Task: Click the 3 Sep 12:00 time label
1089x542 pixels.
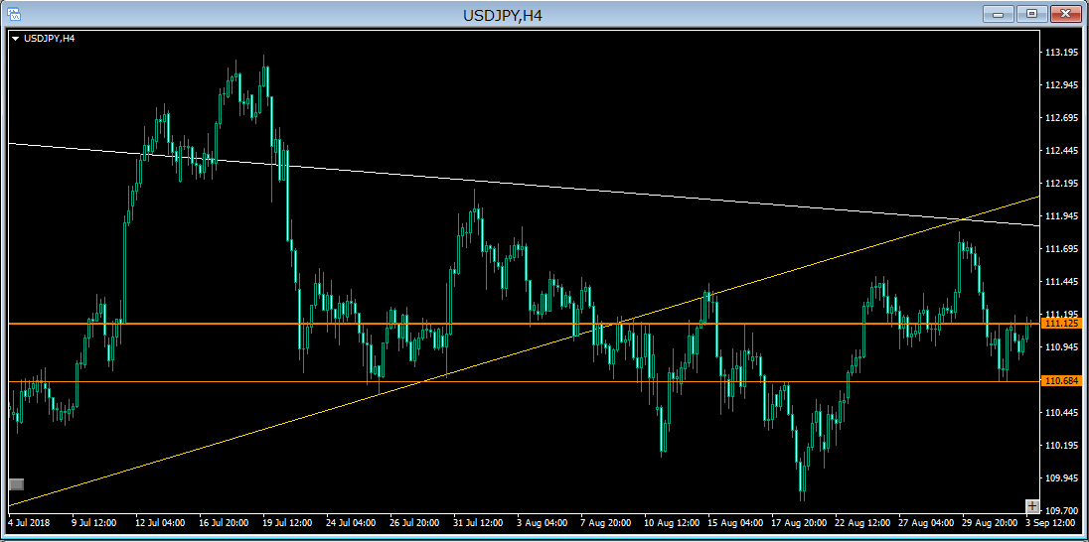Action: pyautogui.click(x=1050, y=522)
